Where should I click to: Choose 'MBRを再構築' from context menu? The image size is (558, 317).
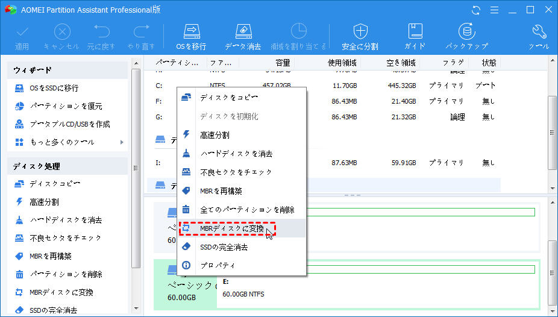pyautogui.click(x=242, y=191)
